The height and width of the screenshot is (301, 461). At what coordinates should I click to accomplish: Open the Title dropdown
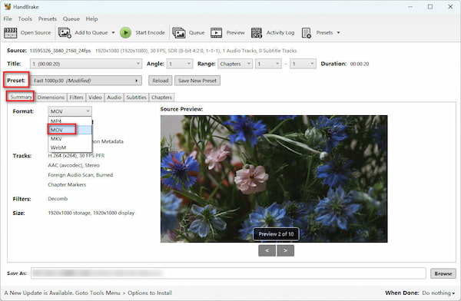(x=86, y=64)
